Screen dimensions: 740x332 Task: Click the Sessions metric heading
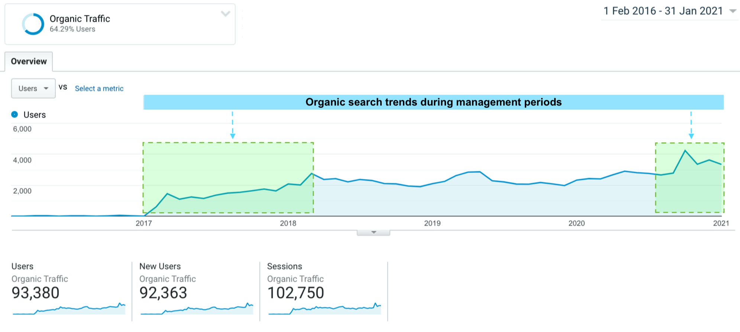tap(285, 266)
